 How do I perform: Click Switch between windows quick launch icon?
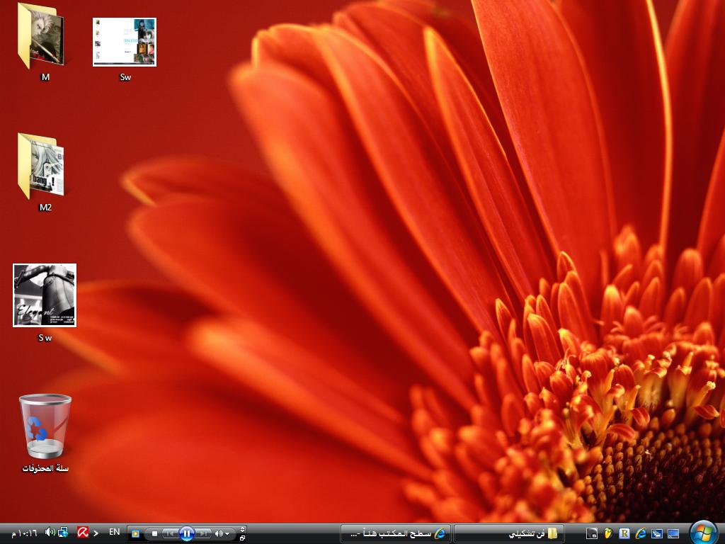(657, 533)
